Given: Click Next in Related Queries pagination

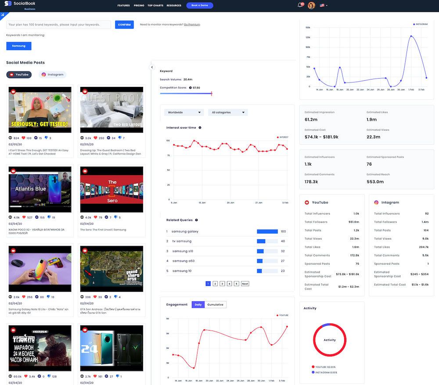Looking at the screenshot, I should [x=245, y=284].
